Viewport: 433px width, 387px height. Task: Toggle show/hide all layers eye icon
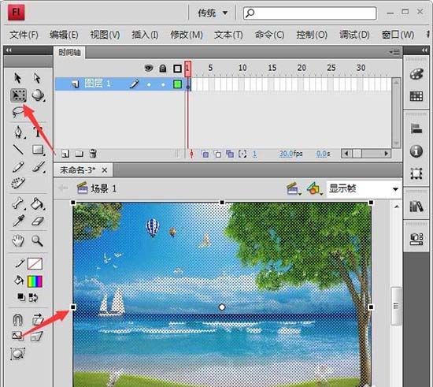pyautogui.click(x=149, y=68)
